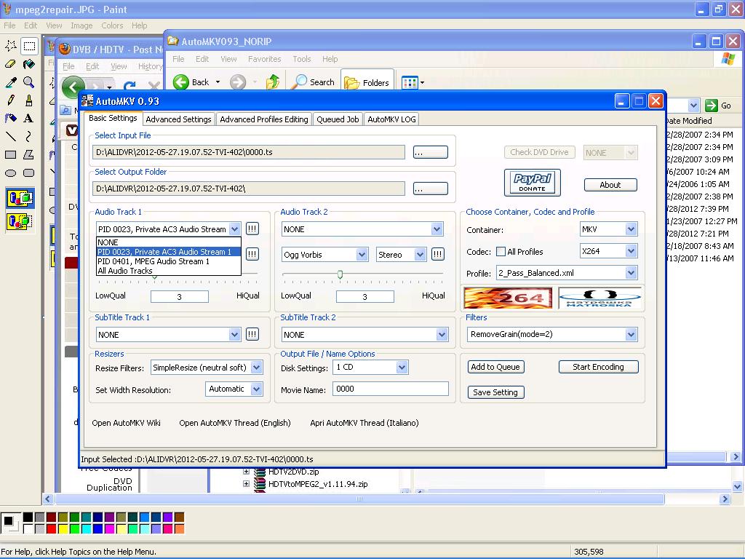
Task: Select the Fill With Color bucket tool
Action: [x=28, y=64]
